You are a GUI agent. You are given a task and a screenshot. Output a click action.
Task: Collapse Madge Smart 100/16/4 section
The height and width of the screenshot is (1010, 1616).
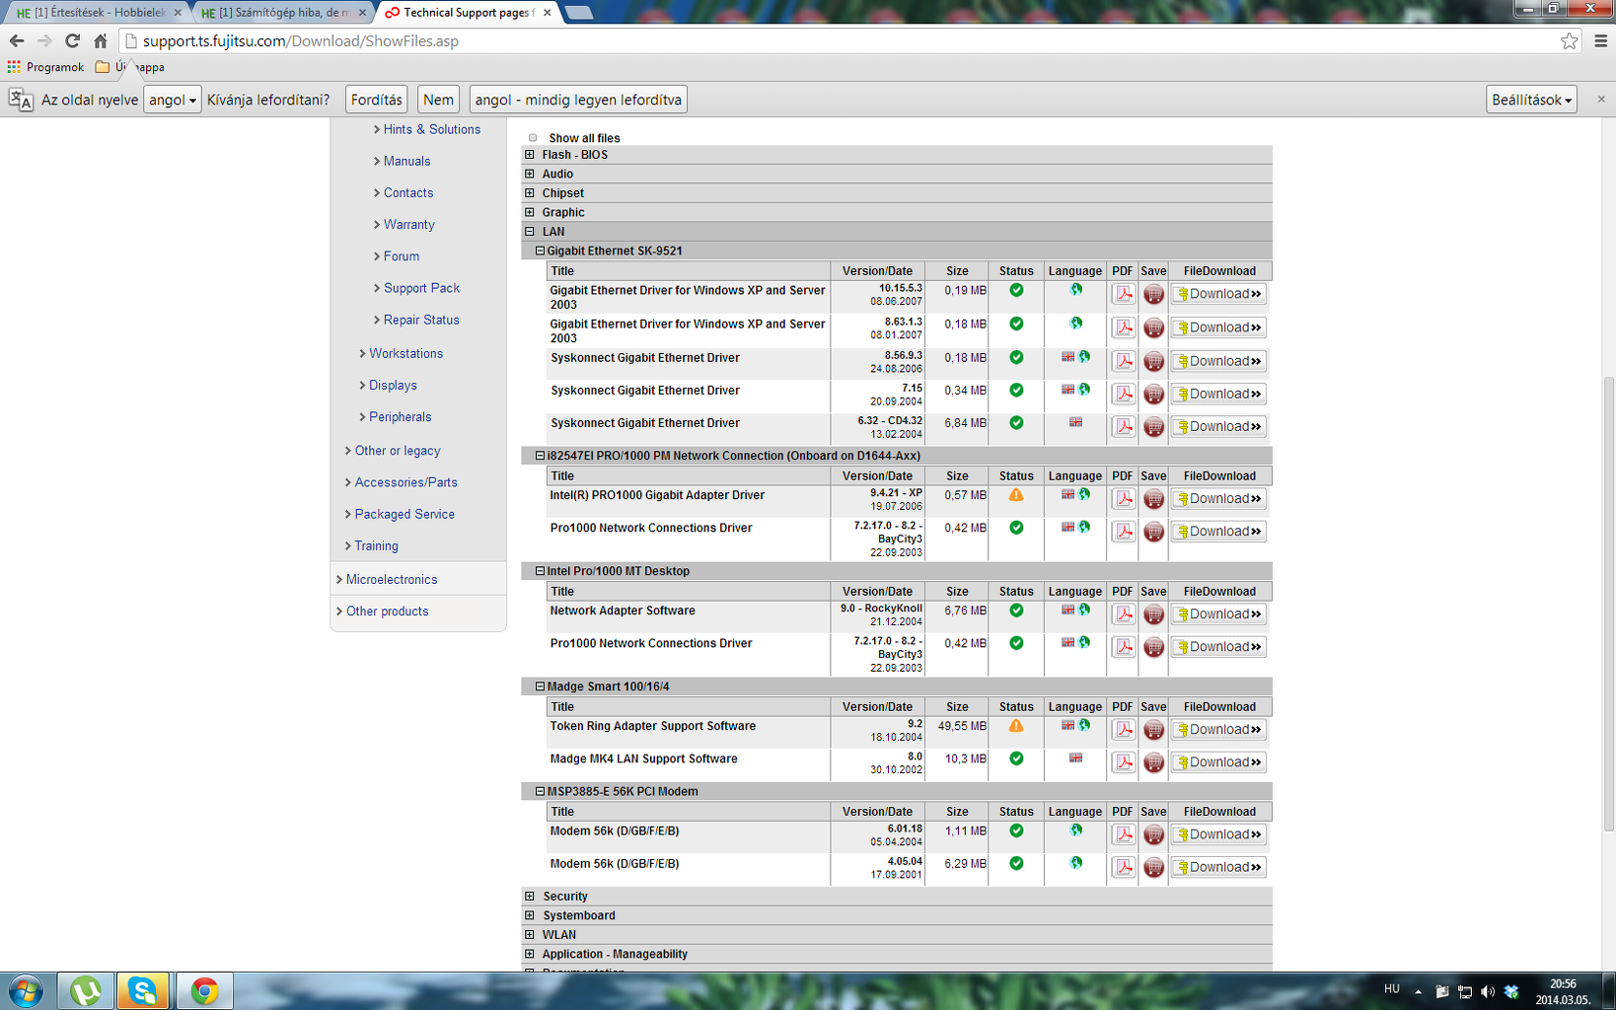[540, 686]
